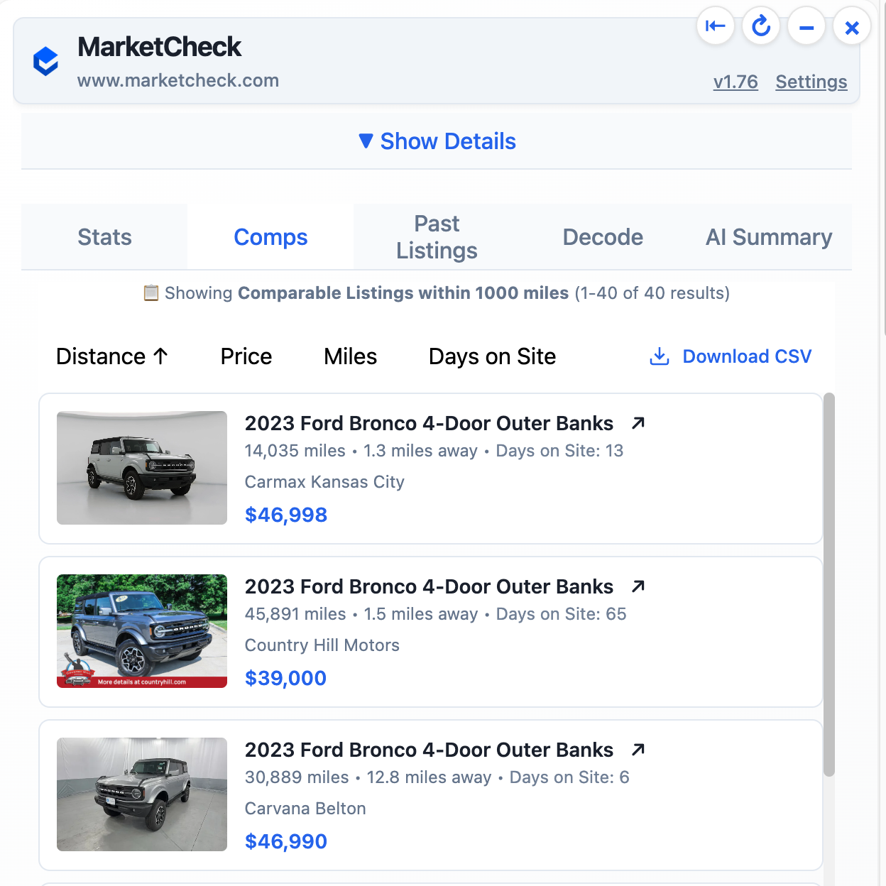Screen dimensions: 886x886
Task: Minimize the MarketCheck panel
Action: point(806,28)
